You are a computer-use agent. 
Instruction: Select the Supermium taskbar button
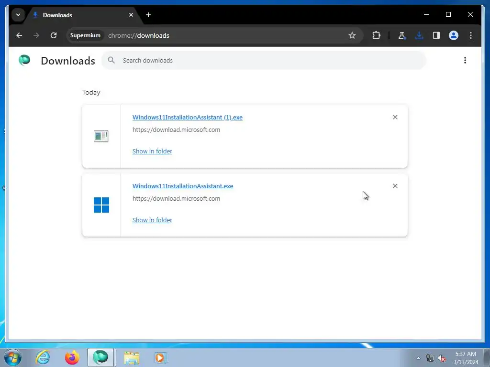click(101, 357)
